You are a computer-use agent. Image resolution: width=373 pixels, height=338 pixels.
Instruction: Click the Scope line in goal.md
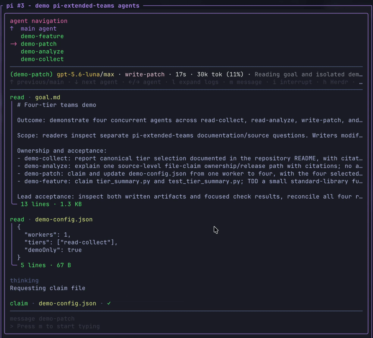click(x=190, y=135)
